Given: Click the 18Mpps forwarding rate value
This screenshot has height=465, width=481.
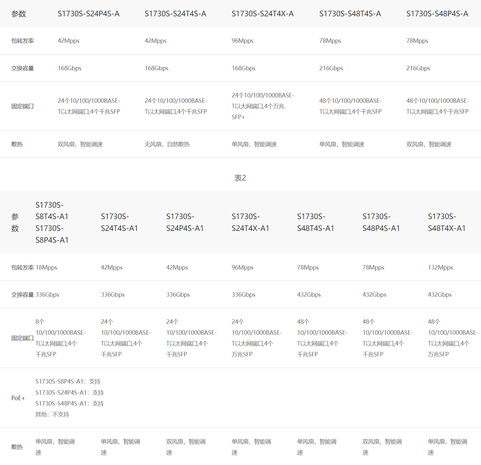Looking at the screenshot, I should [x=46, y=268].
